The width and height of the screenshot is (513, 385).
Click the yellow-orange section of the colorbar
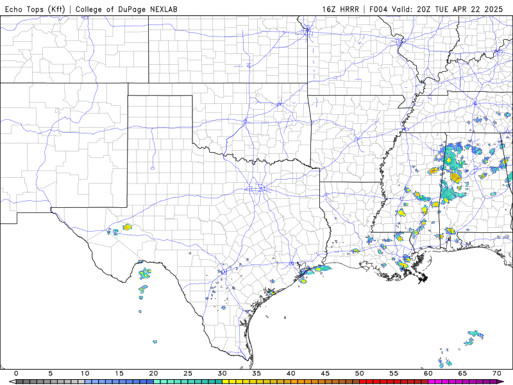(x=291, y=382)
